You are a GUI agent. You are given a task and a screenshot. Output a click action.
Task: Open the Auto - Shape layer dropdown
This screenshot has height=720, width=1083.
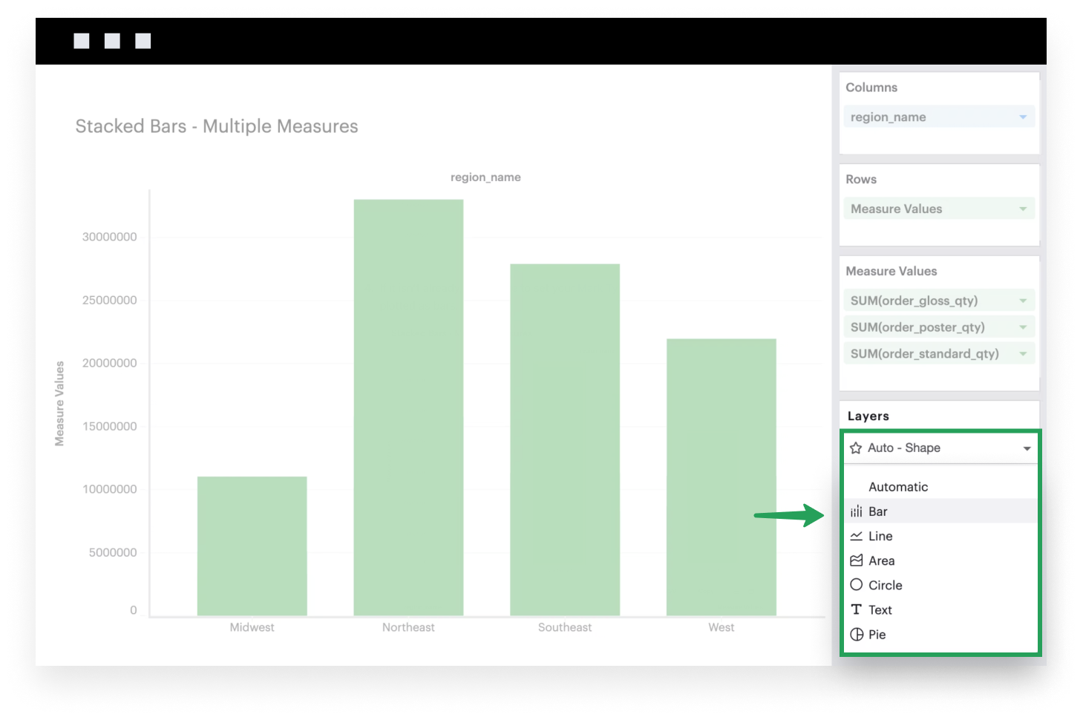pos(1027,448)
